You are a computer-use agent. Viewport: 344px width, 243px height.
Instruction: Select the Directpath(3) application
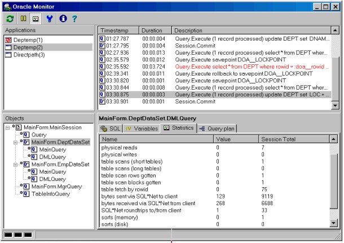click(29, 55)
